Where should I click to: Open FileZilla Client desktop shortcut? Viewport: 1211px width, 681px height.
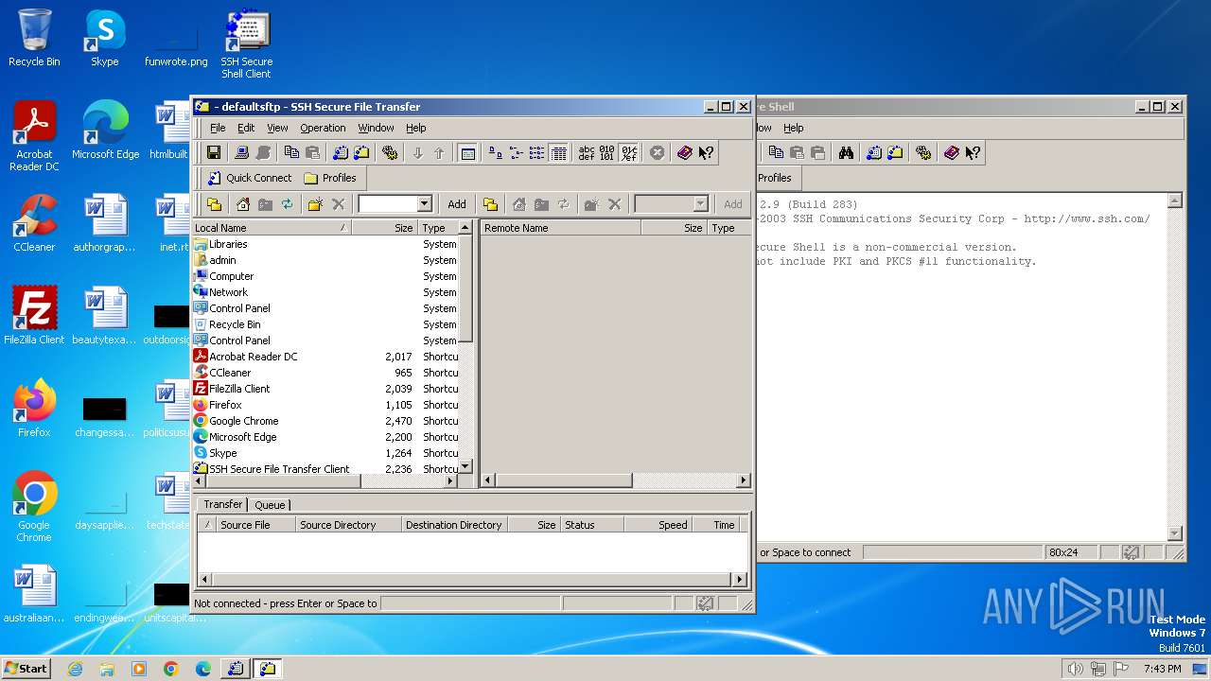34,316
